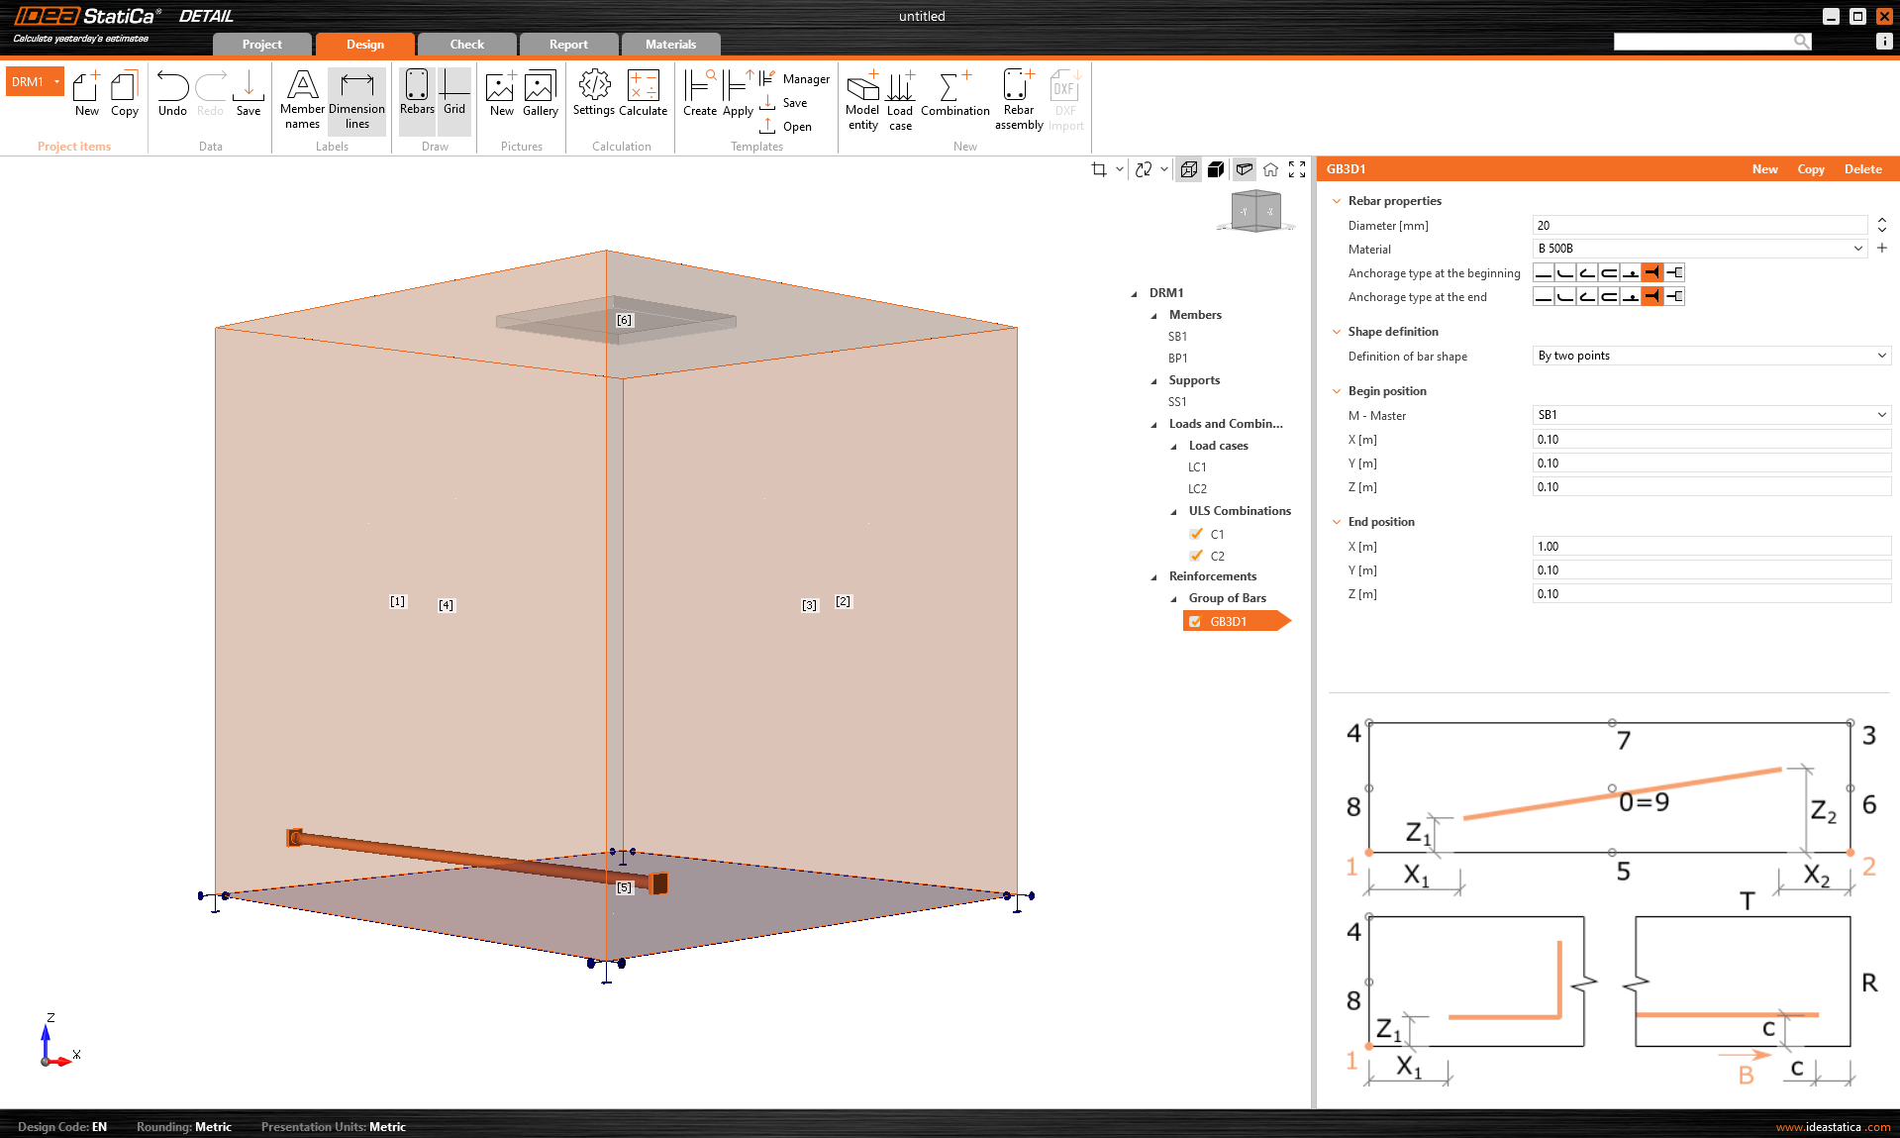Switch to the Check tab
This screenshot has height=1138, width=1900.
(x=466, y=45)
